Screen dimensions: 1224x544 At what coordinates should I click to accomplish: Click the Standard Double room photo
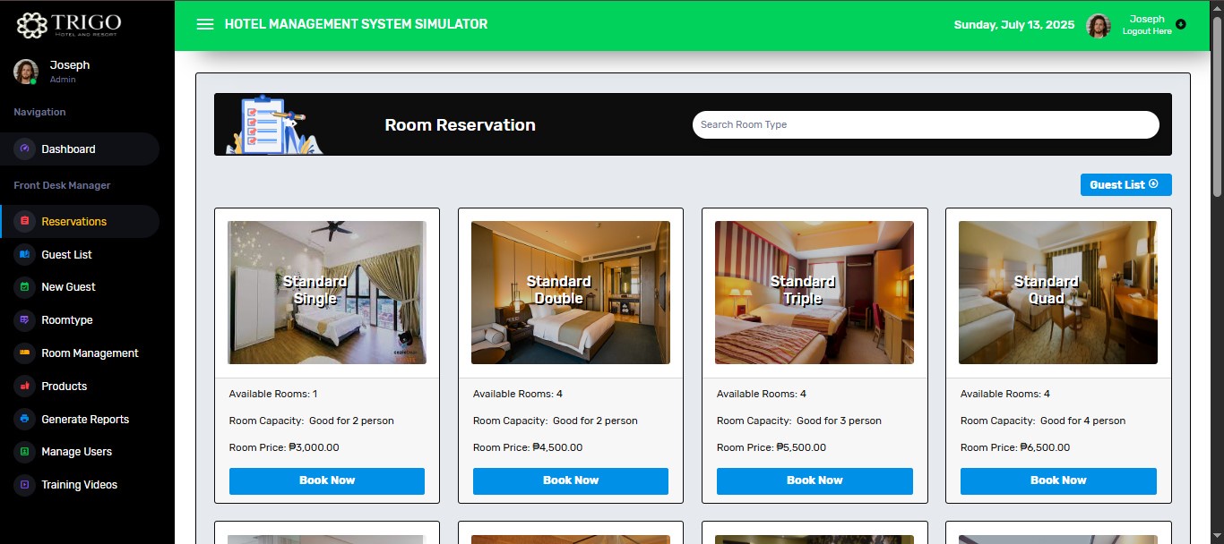571,293
